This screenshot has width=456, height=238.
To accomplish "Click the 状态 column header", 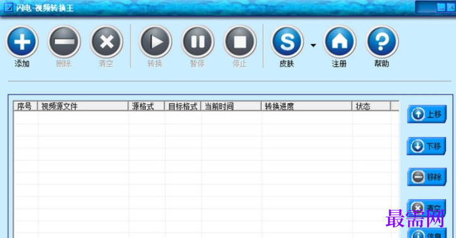I will (371, 106).
